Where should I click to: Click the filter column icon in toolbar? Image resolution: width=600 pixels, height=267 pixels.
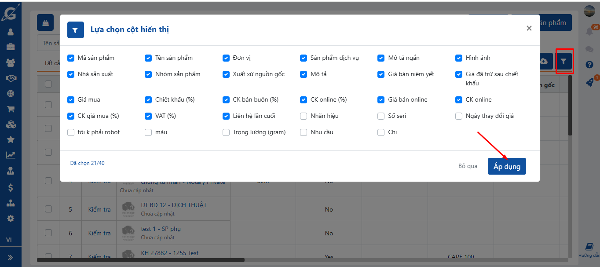(563, 62)
